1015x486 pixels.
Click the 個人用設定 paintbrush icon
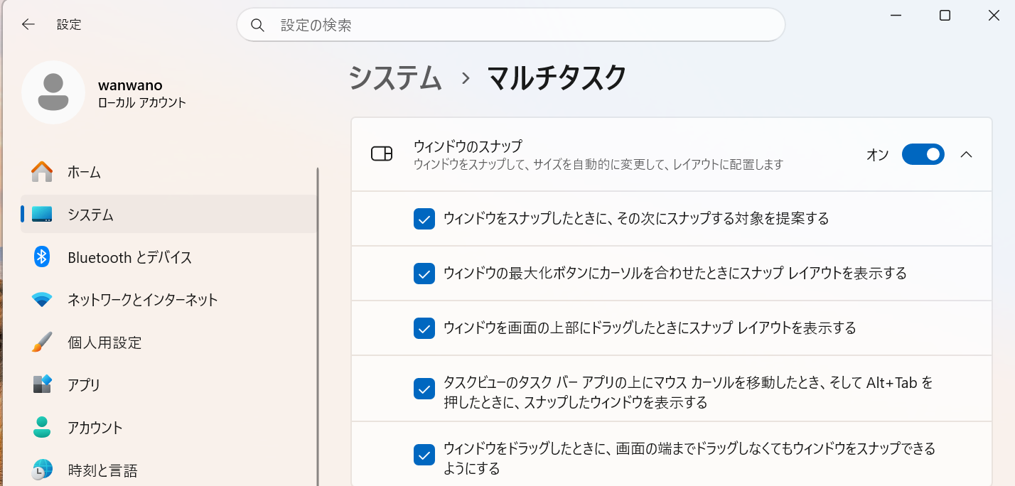(x=42, y=342)
